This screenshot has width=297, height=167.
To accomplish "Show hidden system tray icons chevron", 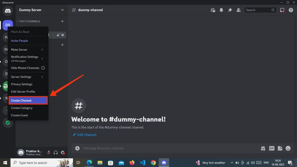I will [232, 163].
